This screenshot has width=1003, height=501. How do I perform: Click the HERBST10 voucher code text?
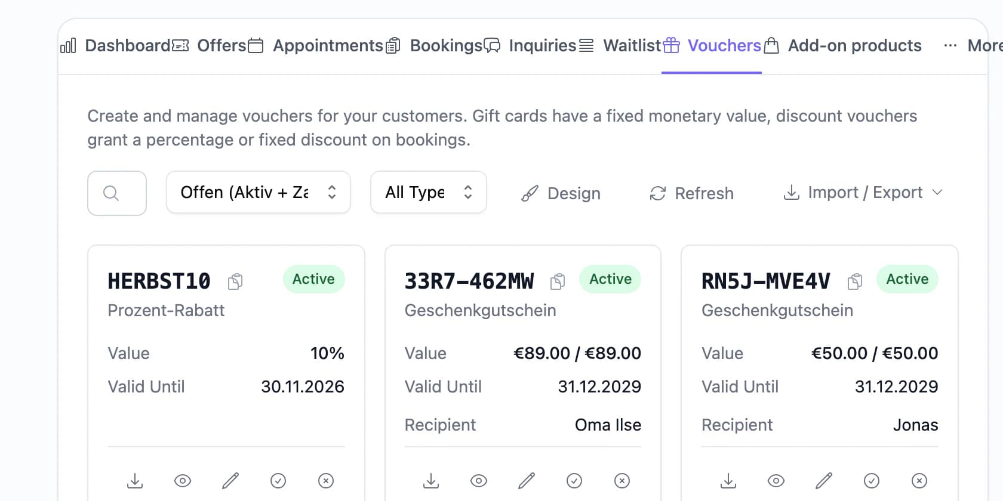pos(159,281)
